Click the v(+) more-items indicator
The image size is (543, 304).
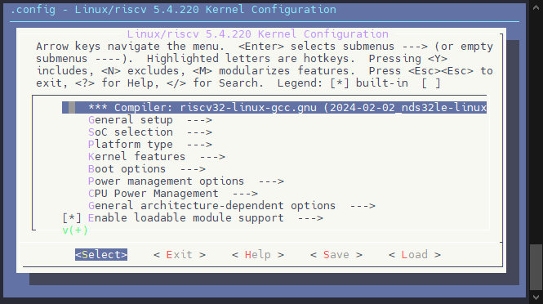pos(75,230)
